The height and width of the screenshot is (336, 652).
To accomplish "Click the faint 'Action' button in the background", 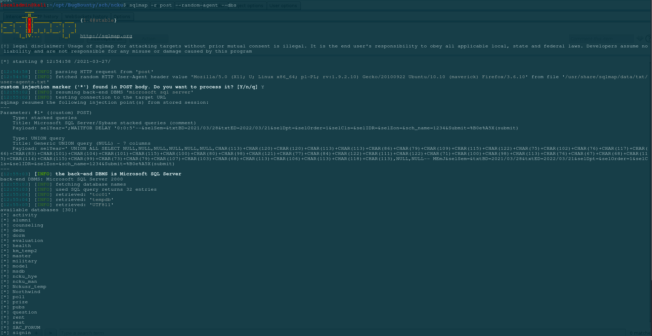I will tap(149, 39).
